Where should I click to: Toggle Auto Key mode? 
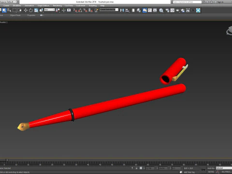click(x=211, y=168)
